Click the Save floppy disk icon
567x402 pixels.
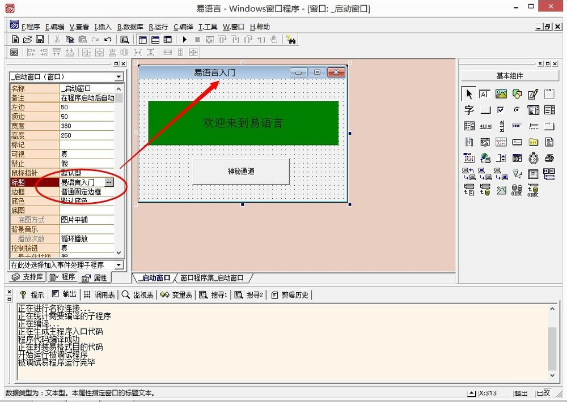40,40
